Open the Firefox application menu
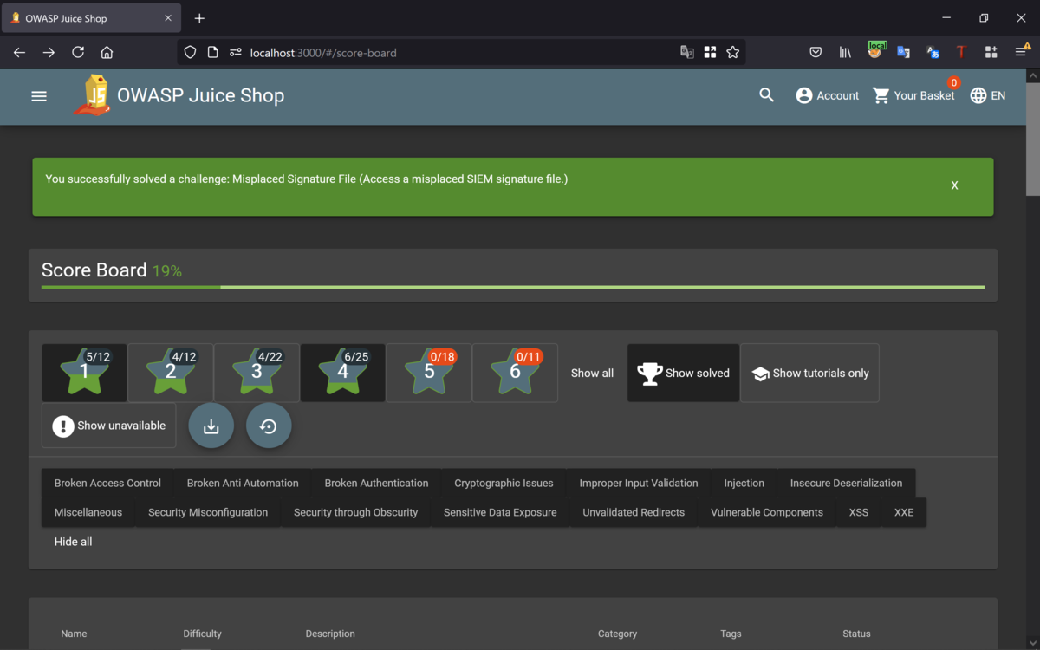The width and height of the screenshot is (1040, 650). click(1021, 53)
